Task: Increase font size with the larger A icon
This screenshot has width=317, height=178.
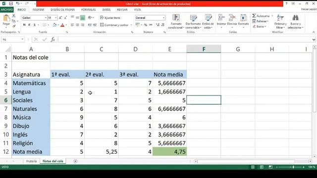Action: (60, 18)
